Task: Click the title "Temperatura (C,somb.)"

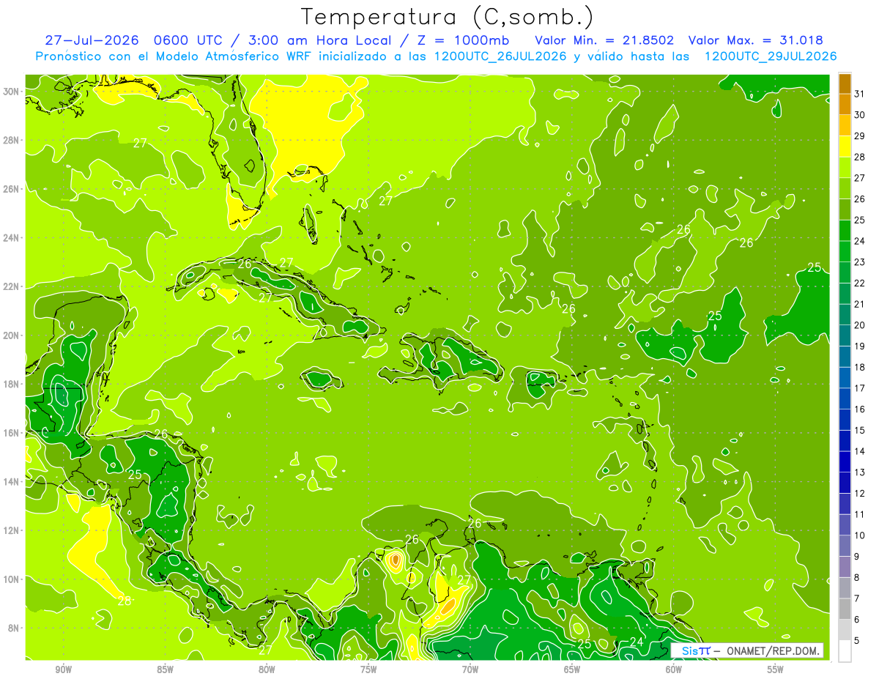Action: (x=448, y=17)
